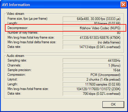Click the no delta frames field
128x112 pixels.
(92, 42)
